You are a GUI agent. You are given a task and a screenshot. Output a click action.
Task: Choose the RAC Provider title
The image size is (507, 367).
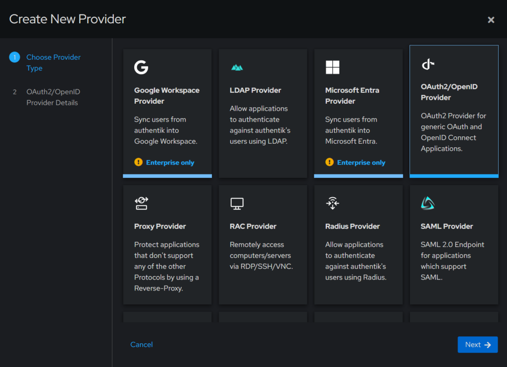pyautogui.click(x=253, y=226)
